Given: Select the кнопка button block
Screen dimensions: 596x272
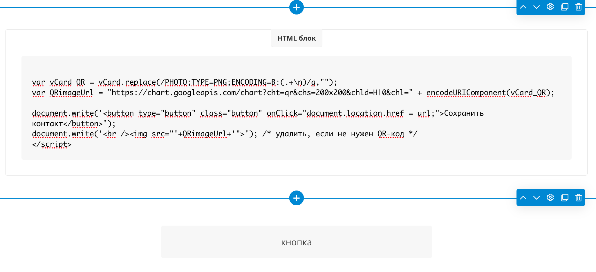Looking at the screenshot, I should tap(296, 242).
